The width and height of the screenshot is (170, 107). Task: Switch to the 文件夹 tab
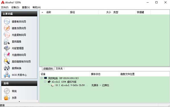pos(59,69)
